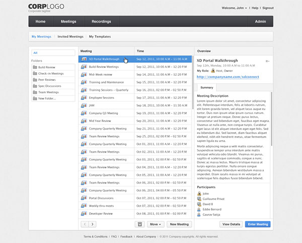Open the companyname.com/xdconnect link
302x243 pixels.
[228, 77]
